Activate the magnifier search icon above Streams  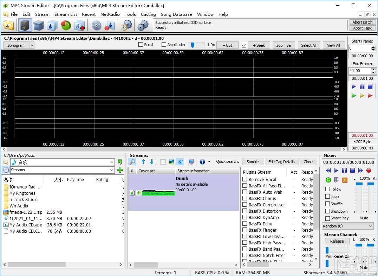(x=132, y=161)
